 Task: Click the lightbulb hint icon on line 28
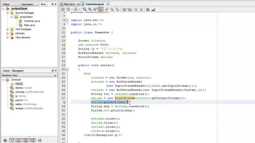click(x=64, y=102)
